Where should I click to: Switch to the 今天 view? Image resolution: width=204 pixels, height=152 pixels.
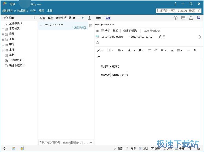(x=33, y=11)
